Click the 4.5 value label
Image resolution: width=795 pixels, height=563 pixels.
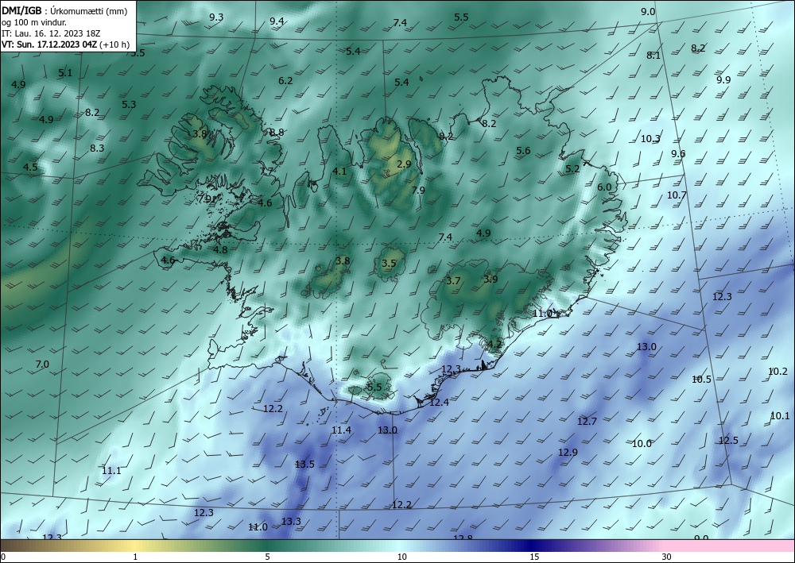tap(30, 167)
